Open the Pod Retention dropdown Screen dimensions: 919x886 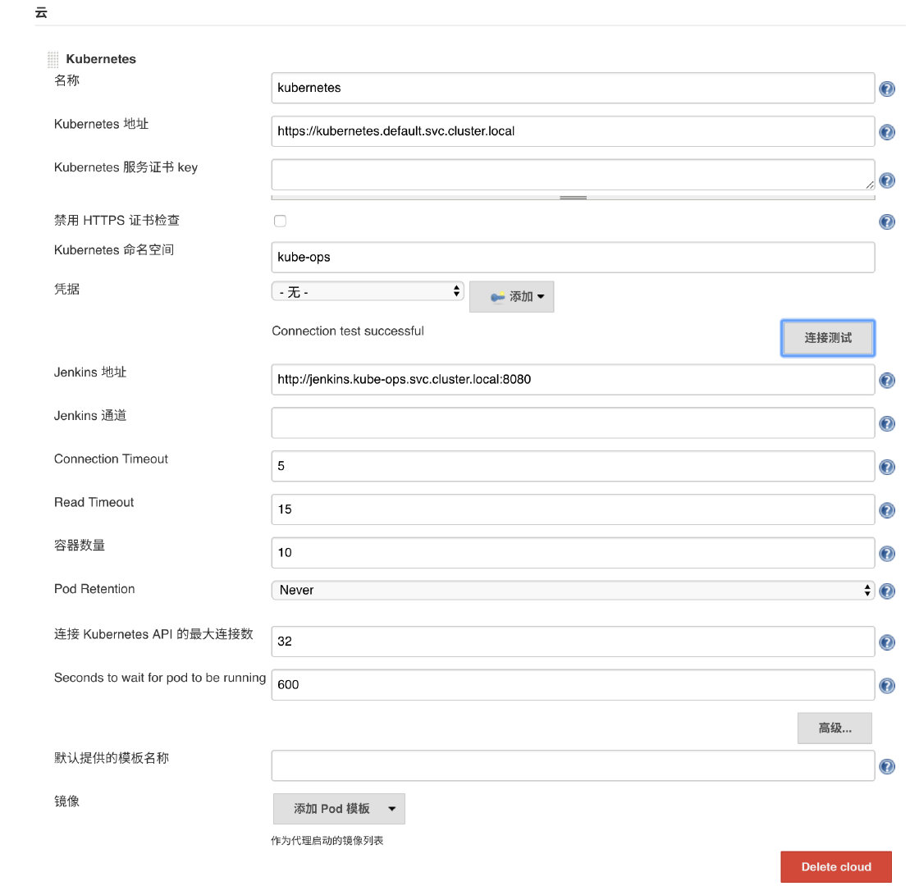[572, 591]
